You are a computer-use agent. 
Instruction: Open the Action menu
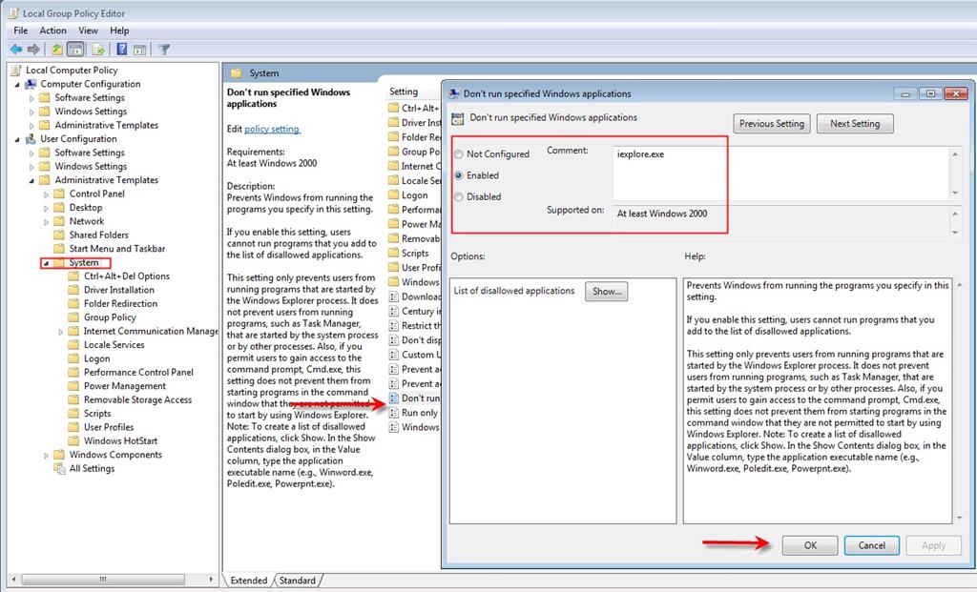pyautogui.click(x=53, y=31)
